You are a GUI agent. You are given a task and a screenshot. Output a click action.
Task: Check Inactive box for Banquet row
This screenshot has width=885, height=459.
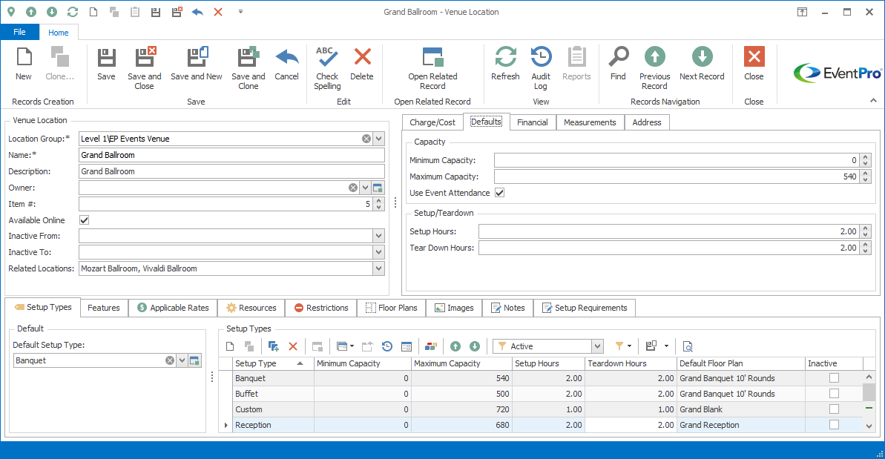point(835,377)
